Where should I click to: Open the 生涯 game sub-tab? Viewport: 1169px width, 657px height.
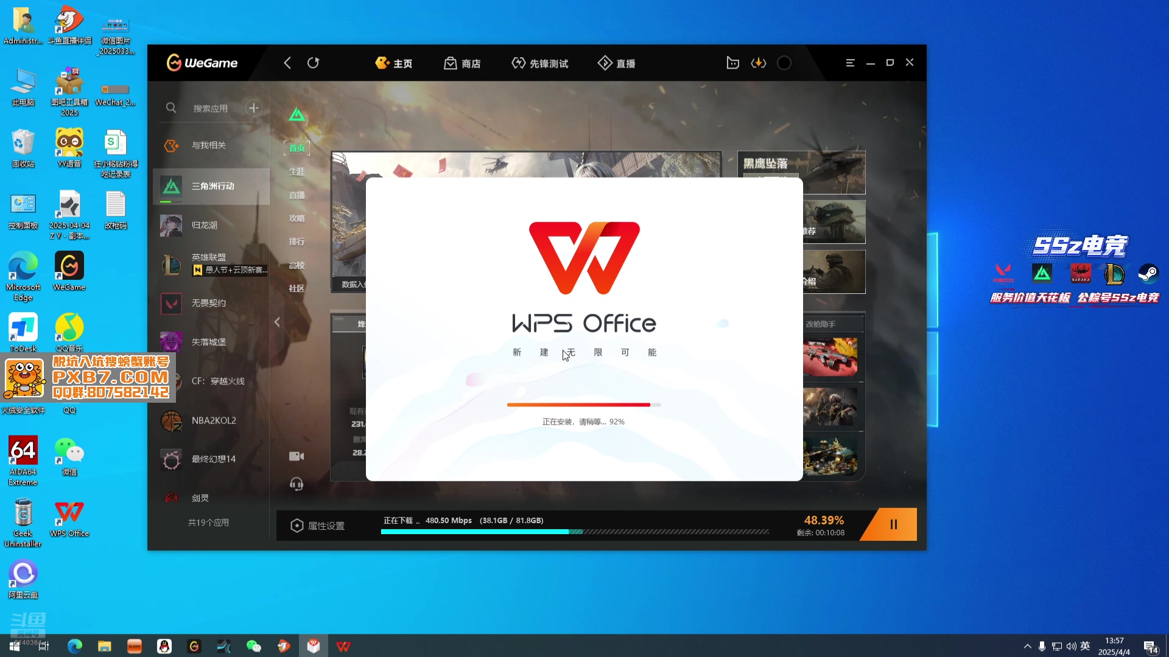[x=297, y=172]
